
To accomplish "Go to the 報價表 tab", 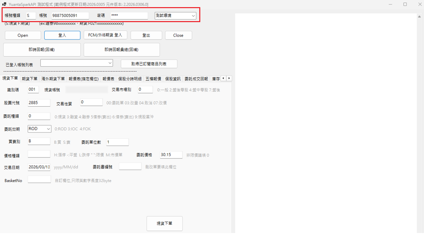I will [x=109, y=79].
